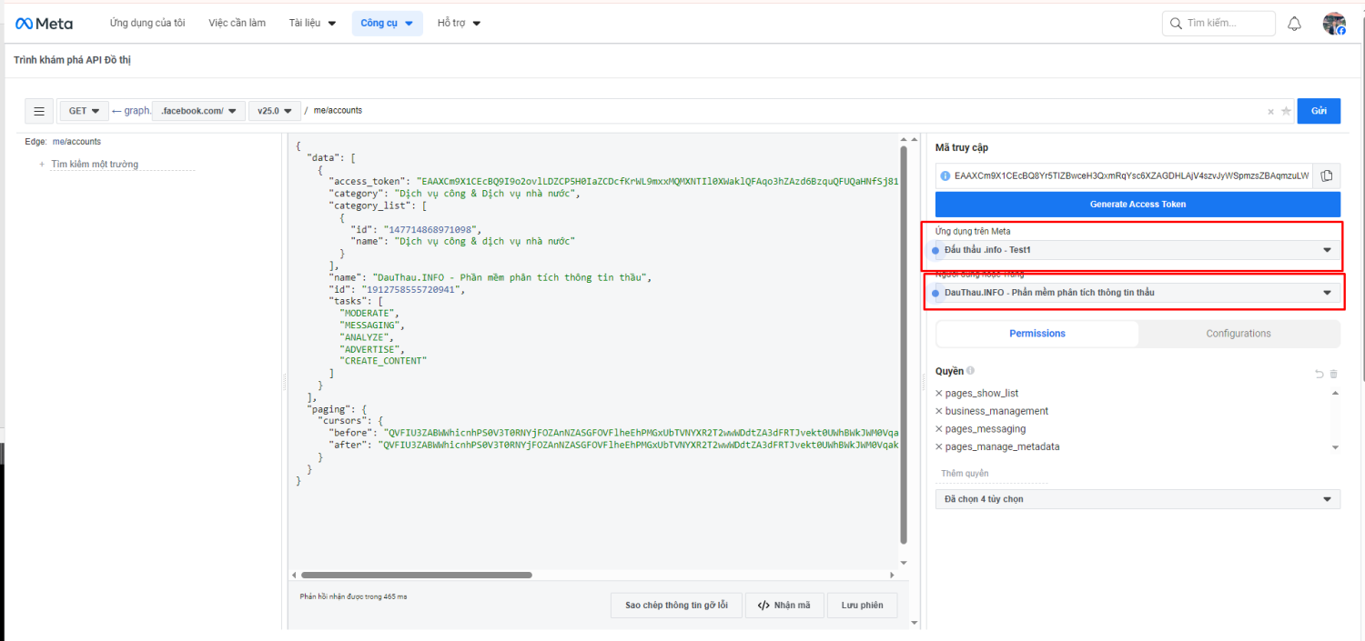Image resolution: width=1365 pixels, height=641 pixels.
Task: Remove the pages_show_list permission
Action: pos(939,394)
